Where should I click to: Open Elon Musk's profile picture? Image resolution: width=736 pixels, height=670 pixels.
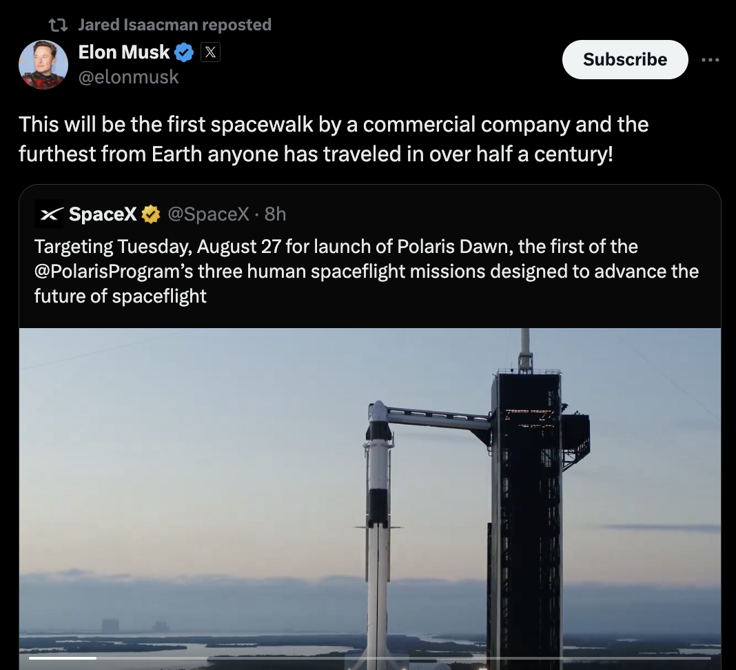click(43, 65)
